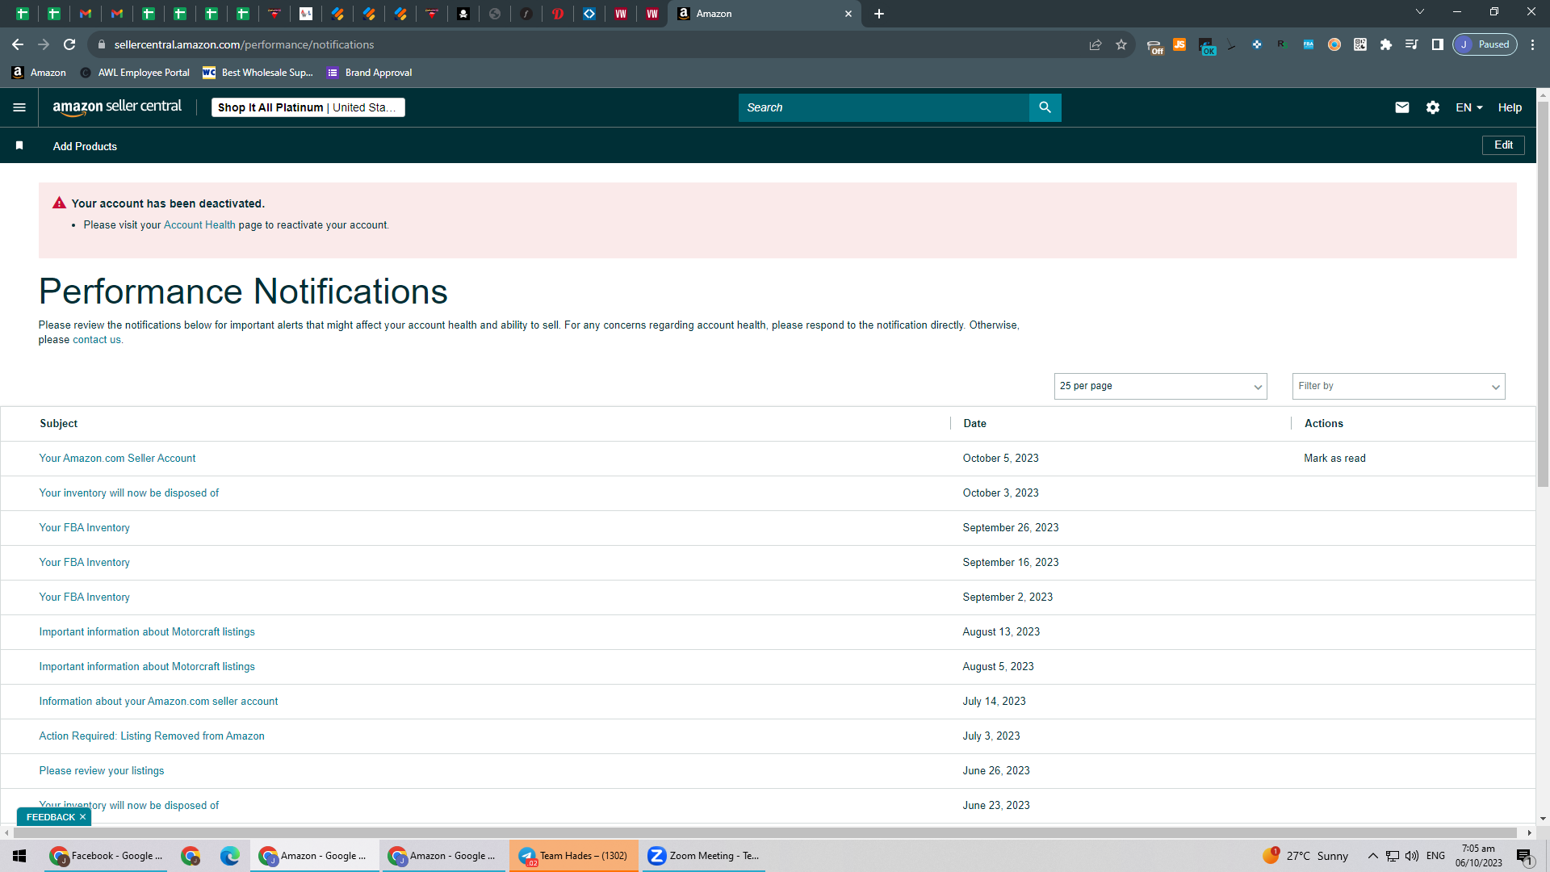This screenshot has height=872, width=1550.
Task: Click the Edit button in the favorites bar
Action: pyautogui.click(x=1503, y=145)
